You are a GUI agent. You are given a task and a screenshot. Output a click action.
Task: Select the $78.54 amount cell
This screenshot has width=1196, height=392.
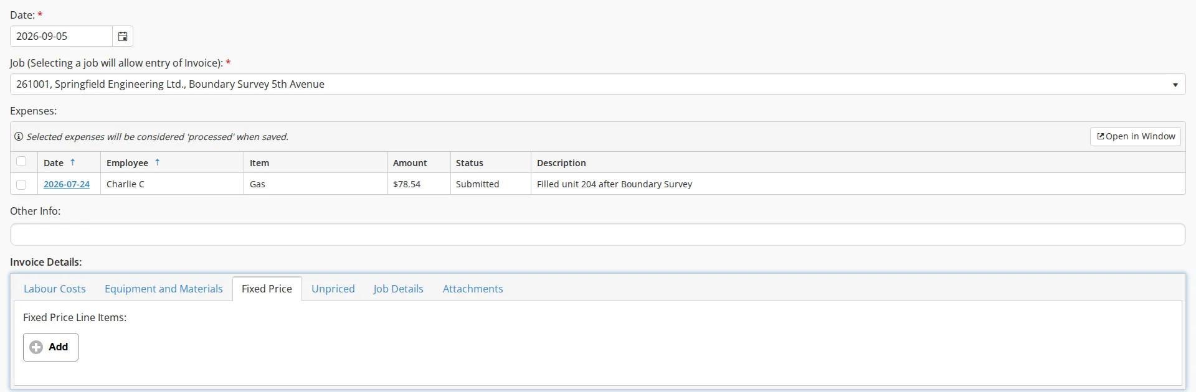[419, 184]
